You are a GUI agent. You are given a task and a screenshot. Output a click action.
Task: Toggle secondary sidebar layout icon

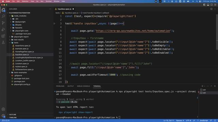tap(212, 5)
